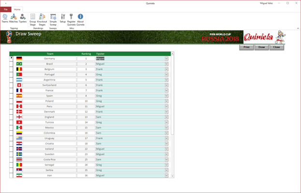Expand the Croatia tipster dropdown
This screenshot has height=193, width=301.
coord(166,143)
